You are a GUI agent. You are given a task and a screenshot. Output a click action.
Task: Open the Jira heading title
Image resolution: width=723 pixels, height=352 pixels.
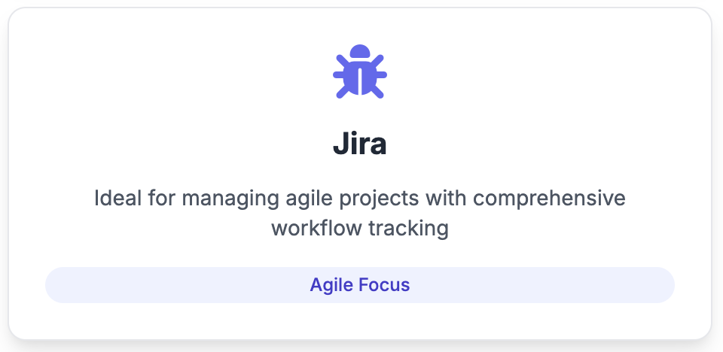pyautogui.click(x=360, y=144)
